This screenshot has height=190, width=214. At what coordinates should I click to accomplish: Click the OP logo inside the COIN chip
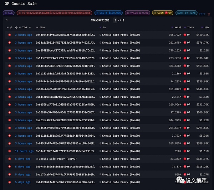(166, 13)
